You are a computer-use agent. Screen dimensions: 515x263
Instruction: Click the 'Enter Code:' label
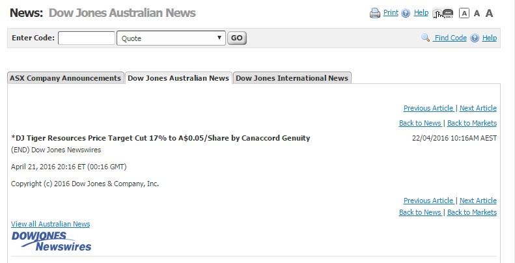33,38
